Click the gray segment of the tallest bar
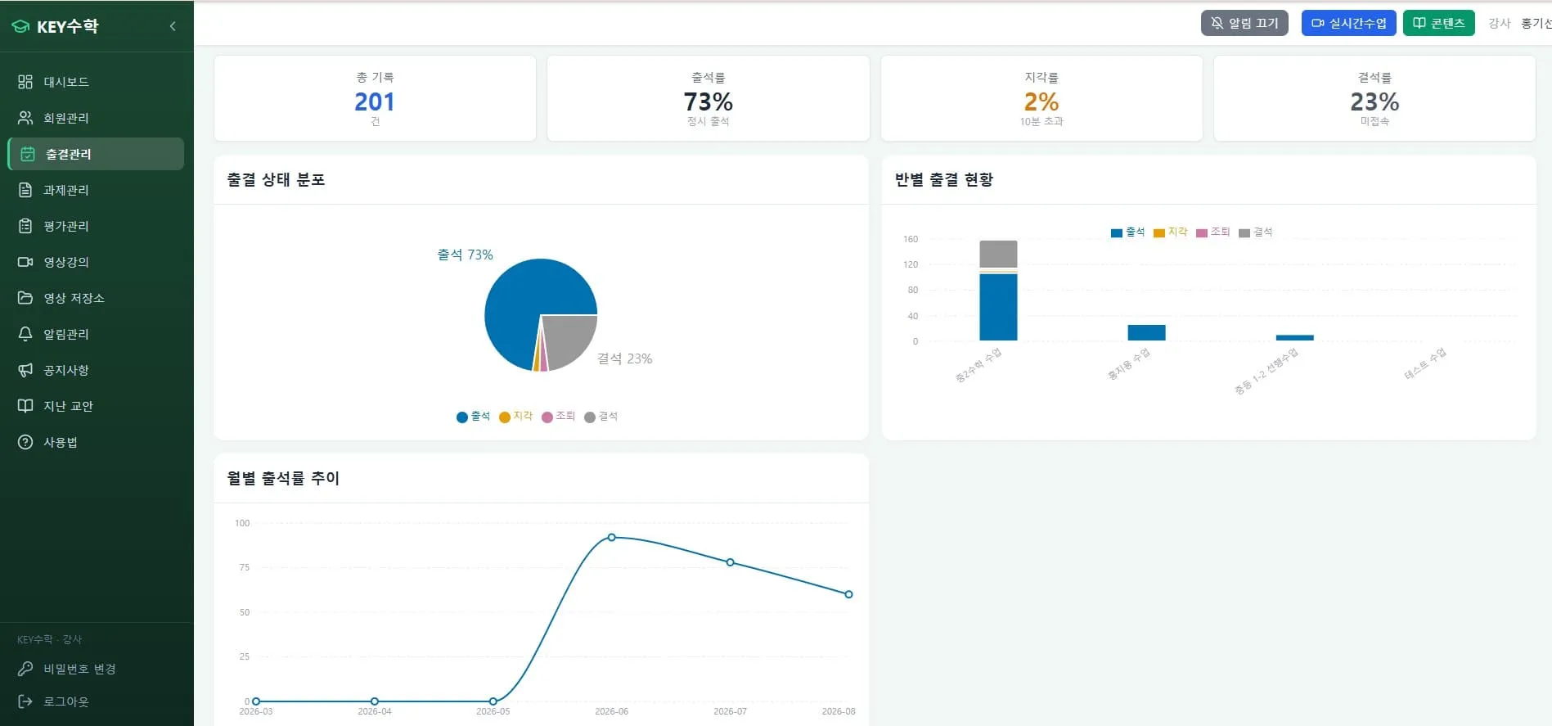Viewport: 1552px width, 726px height. [x=998, y=254]
